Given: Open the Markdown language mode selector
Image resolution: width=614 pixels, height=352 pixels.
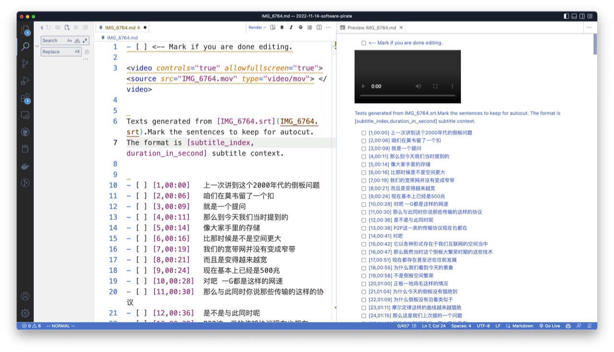Looking at the screenshot, I should 520,326.
